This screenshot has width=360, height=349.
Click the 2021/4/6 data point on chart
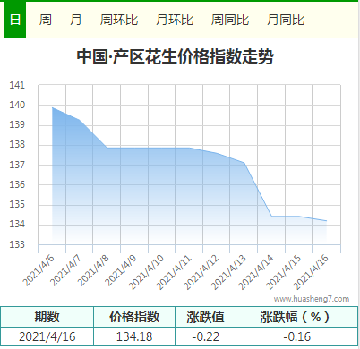pyautogui.click(x=53, y=107)
